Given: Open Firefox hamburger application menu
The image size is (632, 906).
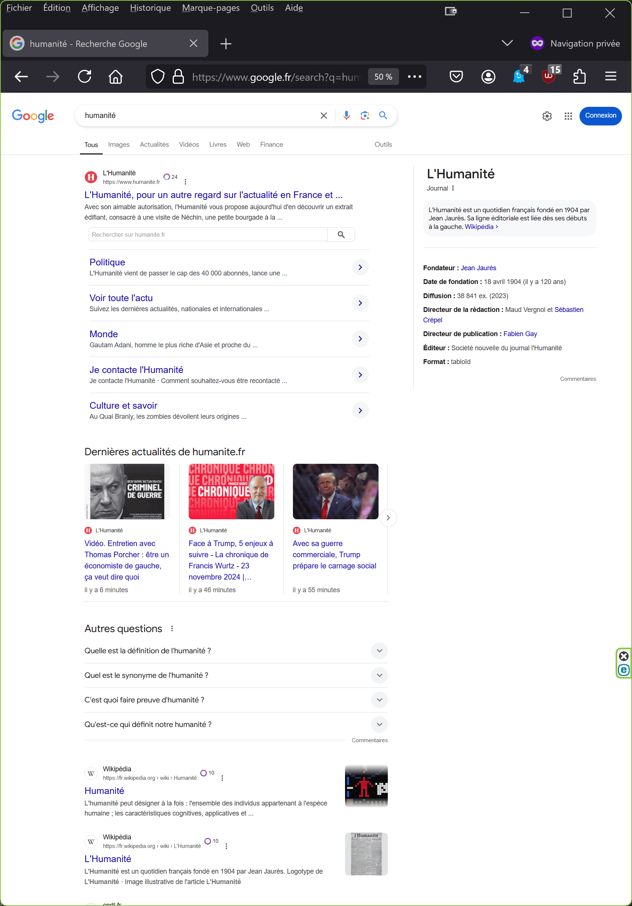Looking at the screenshot, I should 610,77.
